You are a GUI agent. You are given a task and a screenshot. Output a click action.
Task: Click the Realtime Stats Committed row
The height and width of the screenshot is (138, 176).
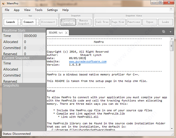(24, 48)
